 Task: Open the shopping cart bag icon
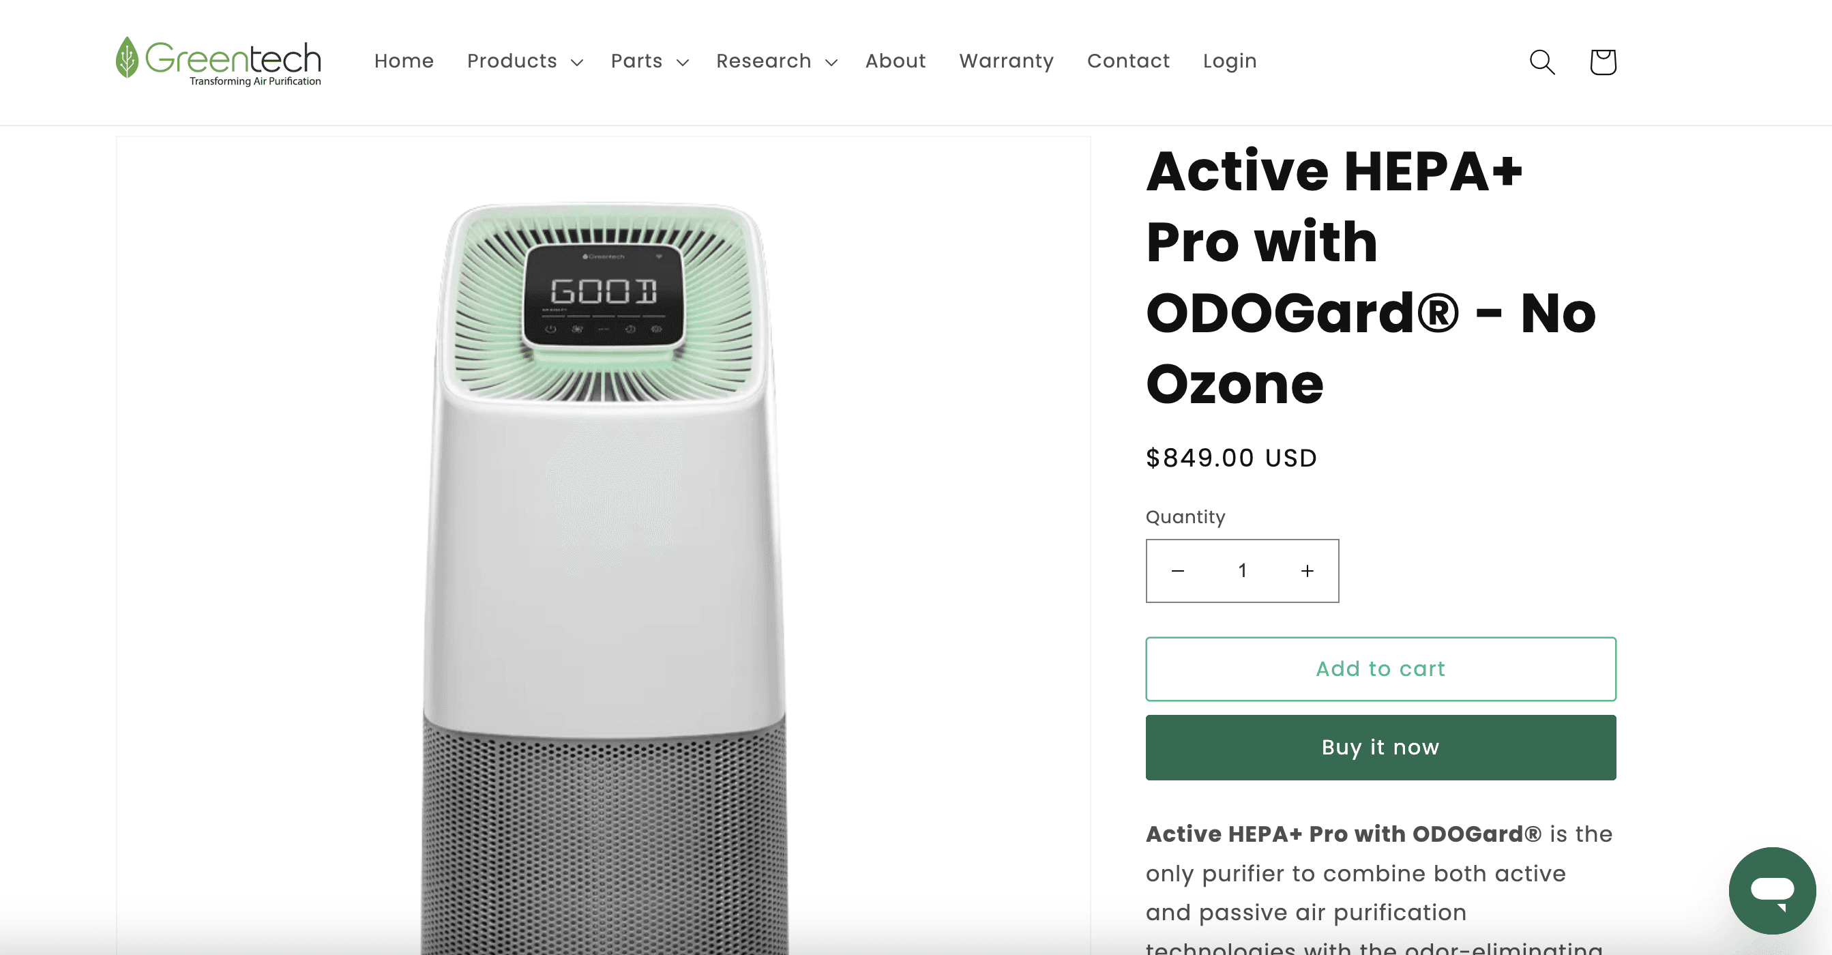click(x=1603, y=62)
